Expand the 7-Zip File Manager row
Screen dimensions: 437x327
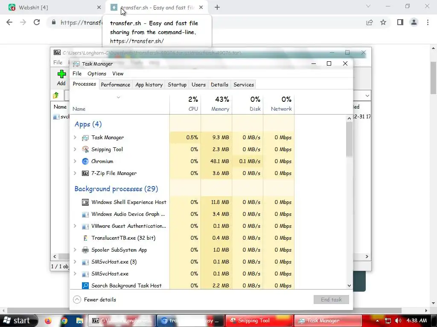click(75, 173)
